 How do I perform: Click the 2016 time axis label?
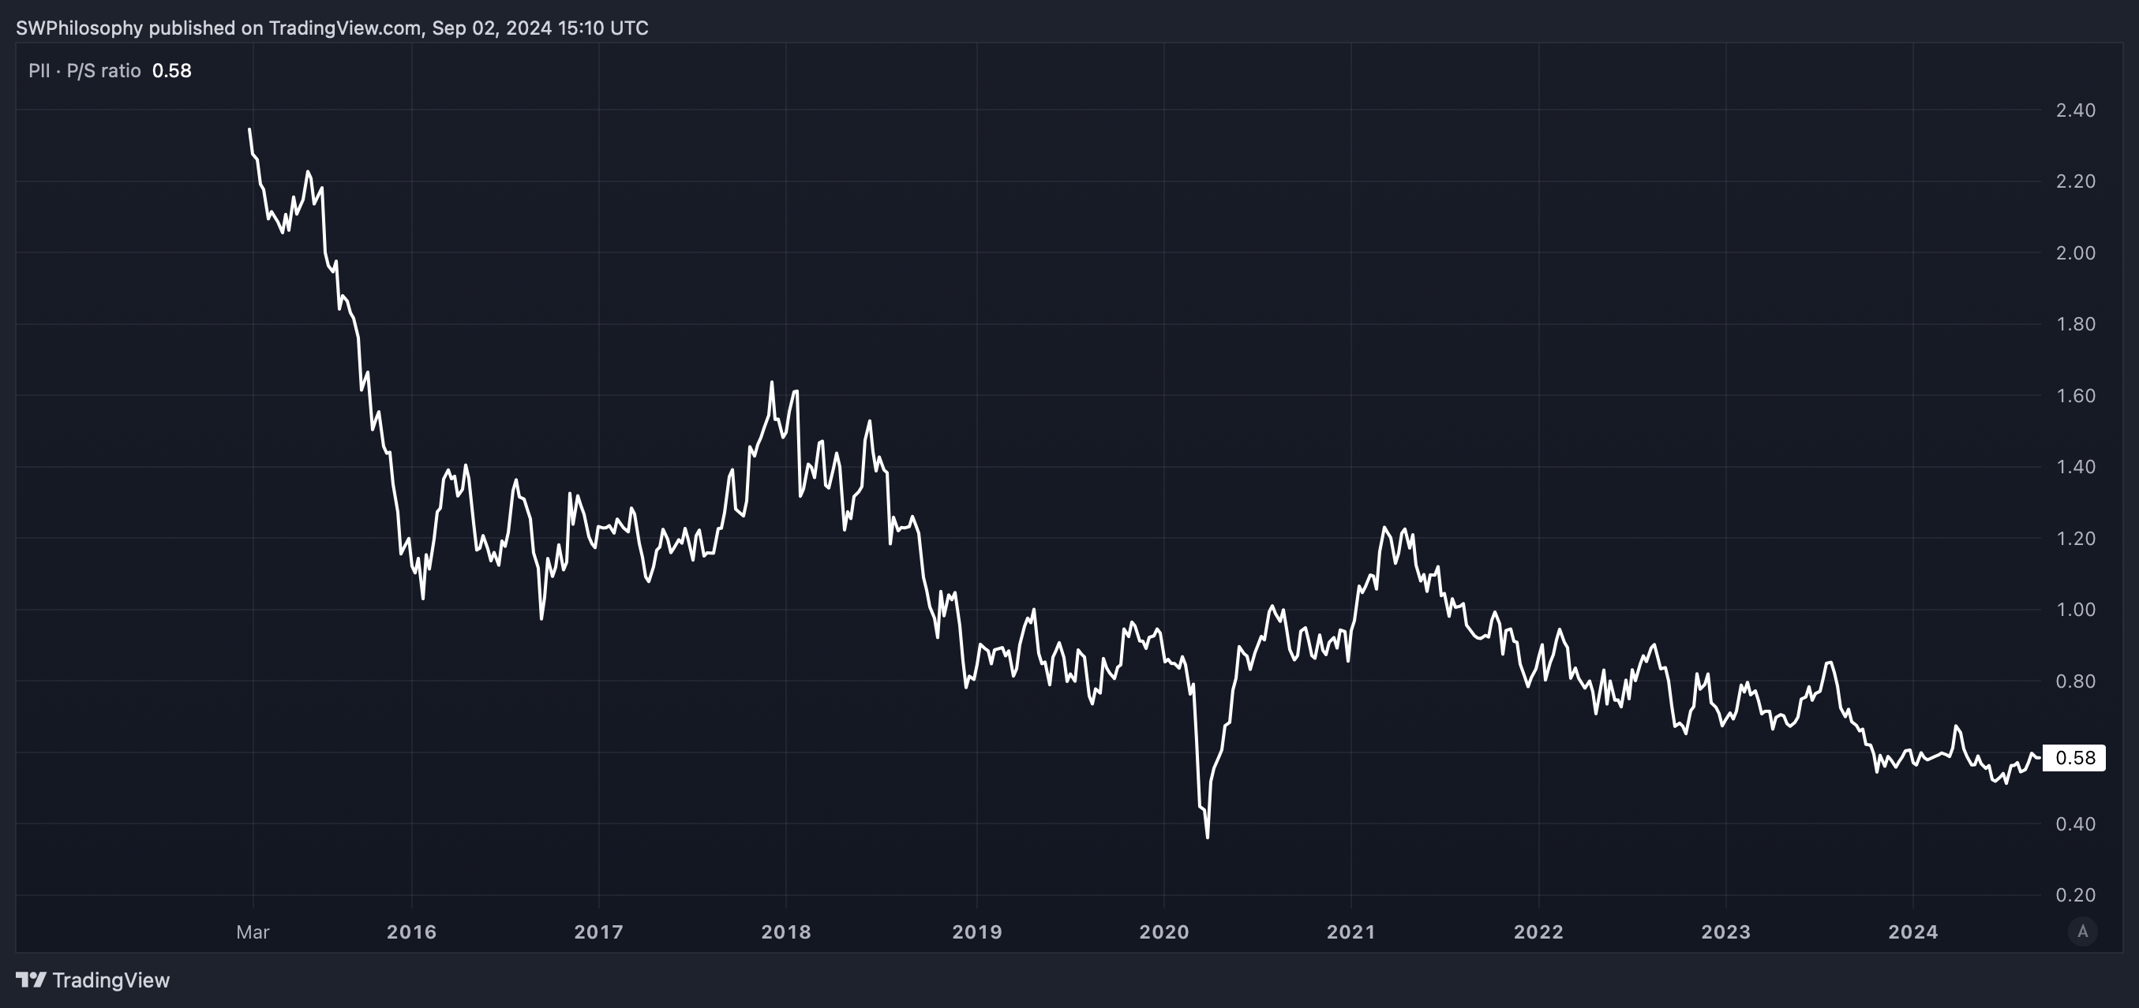[x=411, y=931]
